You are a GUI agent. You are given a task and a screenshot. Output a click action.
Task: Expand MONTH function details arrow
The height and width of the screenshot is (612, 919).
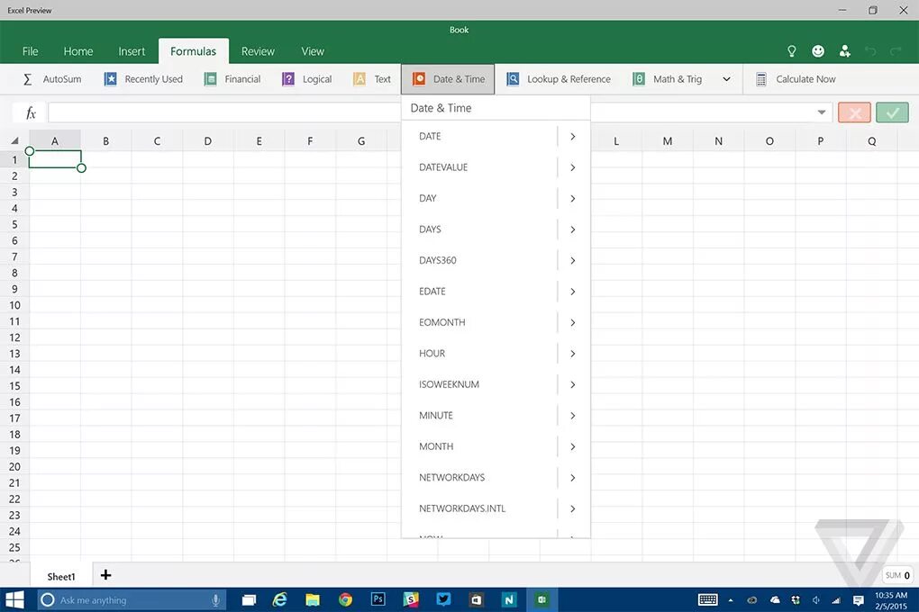point(573,446)
